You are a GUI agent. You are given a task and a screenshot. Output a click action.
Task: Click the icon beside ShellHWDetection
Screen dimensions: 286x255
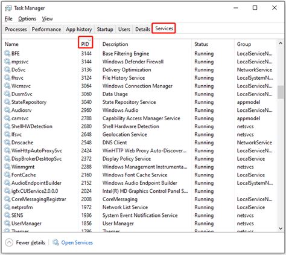pyautogui.click(x=7, y=126)
